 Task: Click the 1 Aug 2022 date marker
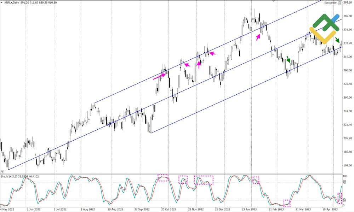click(x=87, y=209)
